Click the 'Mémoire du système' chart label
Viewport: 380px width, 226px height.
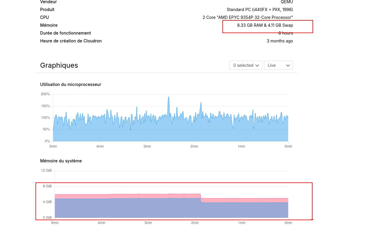coord(61,161)
